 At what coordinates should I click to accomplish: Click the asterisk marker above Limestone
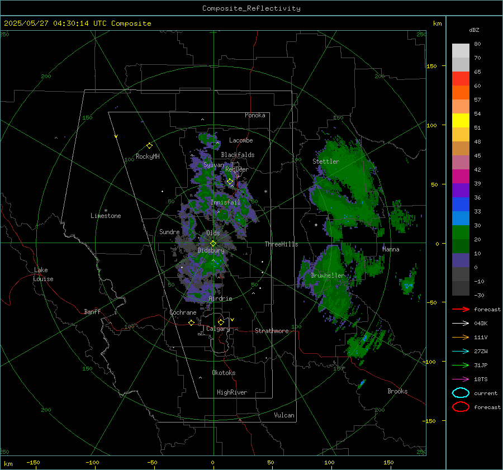pos(106,211)
